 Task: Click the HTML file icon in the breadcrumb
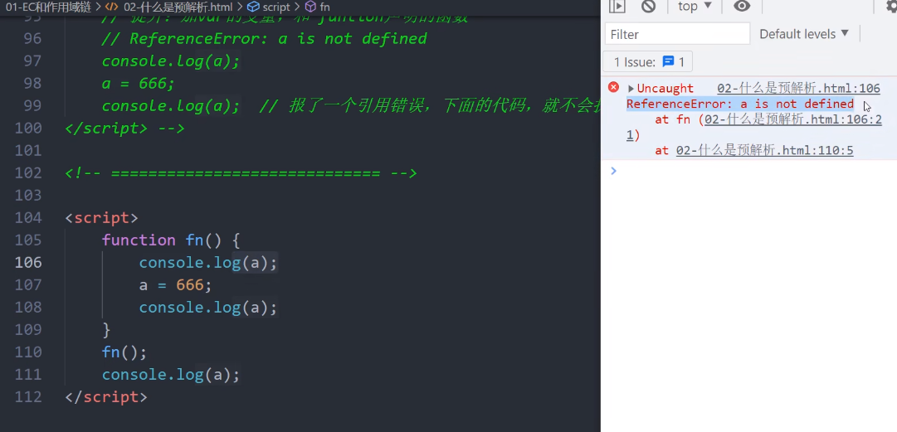[x=112, y=7]
